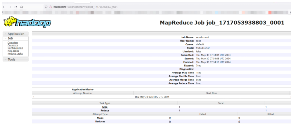
Task: Expand the Tools sidebar section
Action: click(11, 59)
